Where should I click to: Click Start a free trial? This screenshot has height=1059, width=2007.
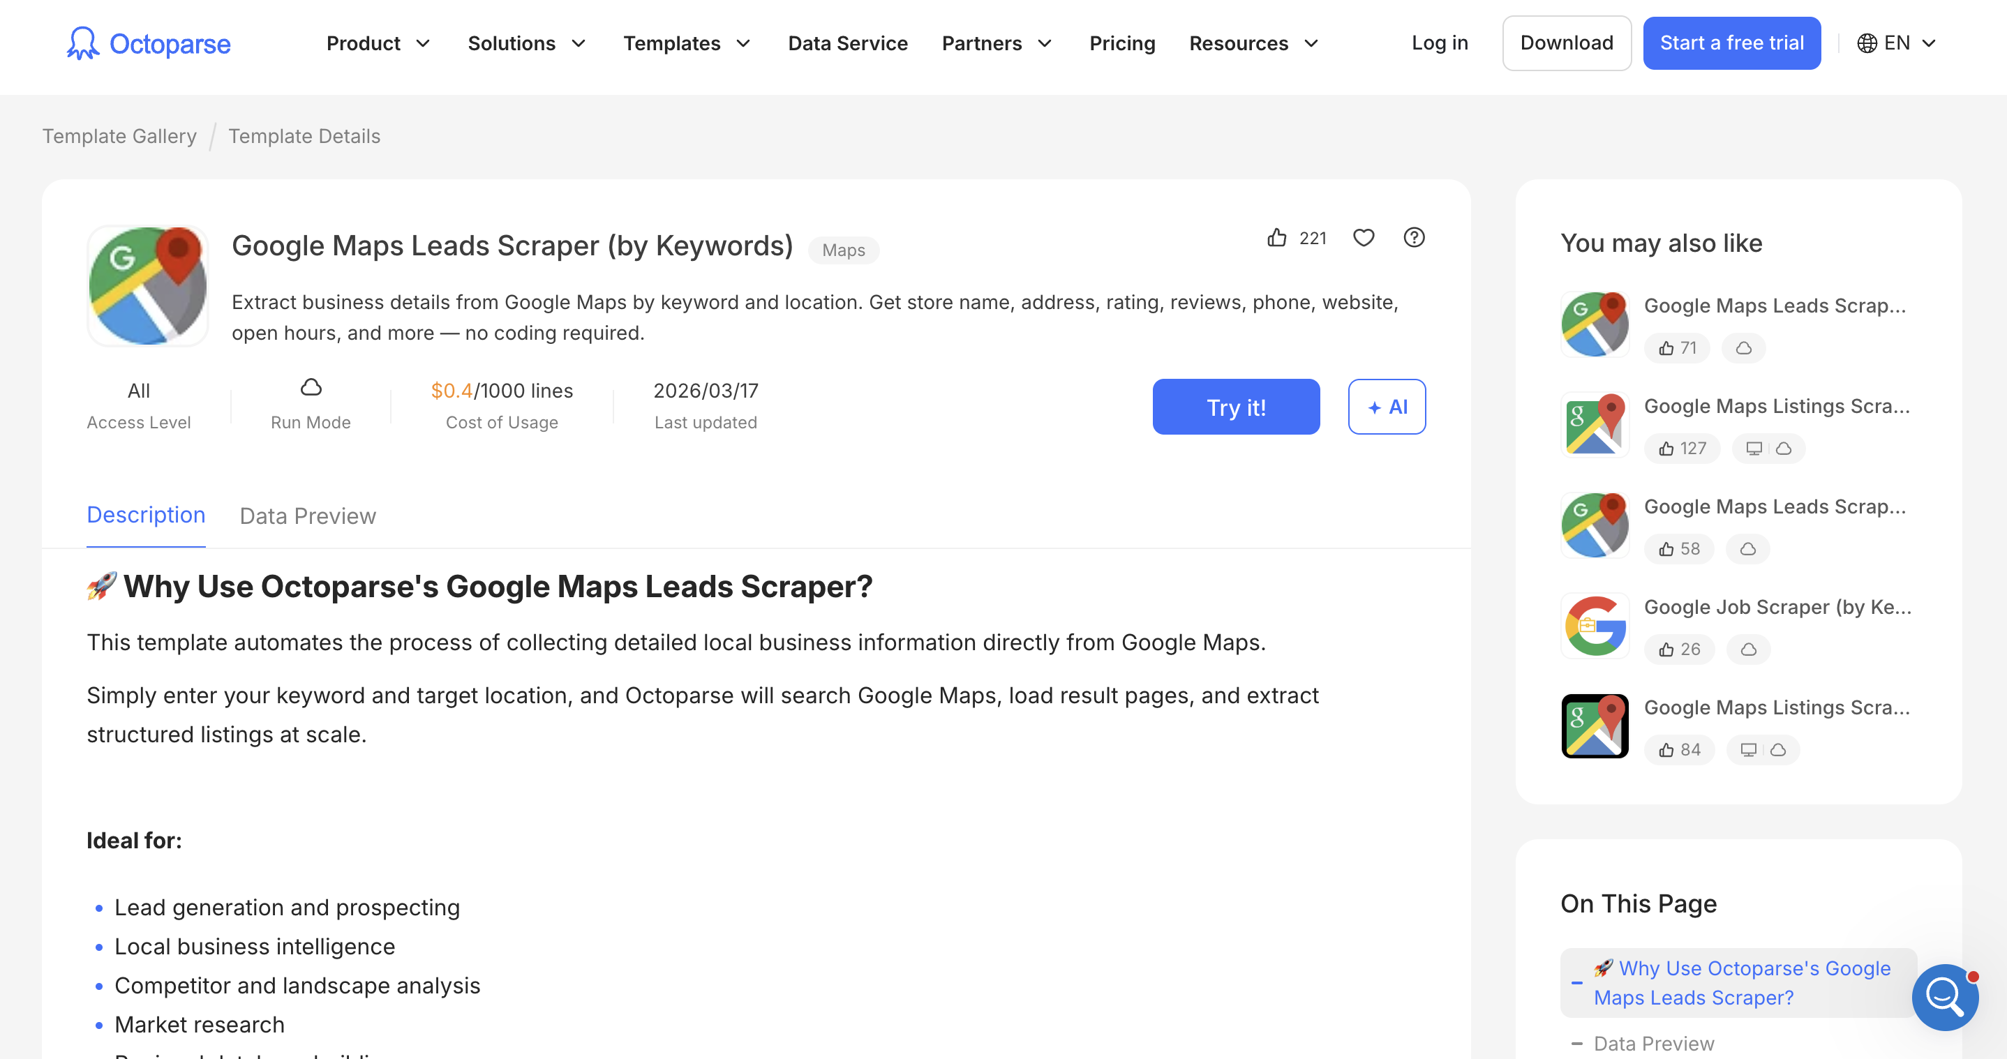[x=1732, y=44]
